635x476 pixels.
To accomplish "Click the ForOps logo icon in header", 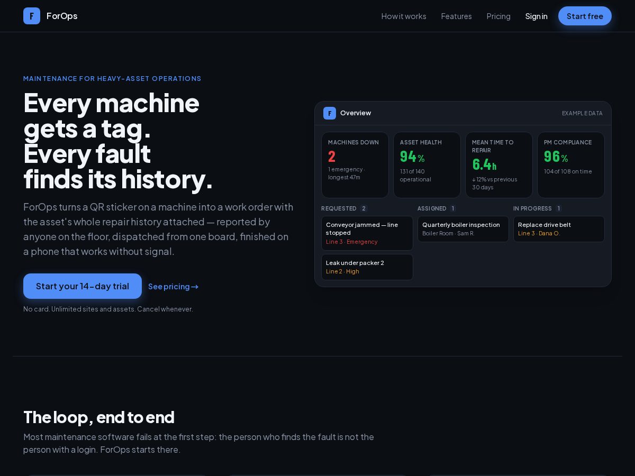I will click(32, 16).
